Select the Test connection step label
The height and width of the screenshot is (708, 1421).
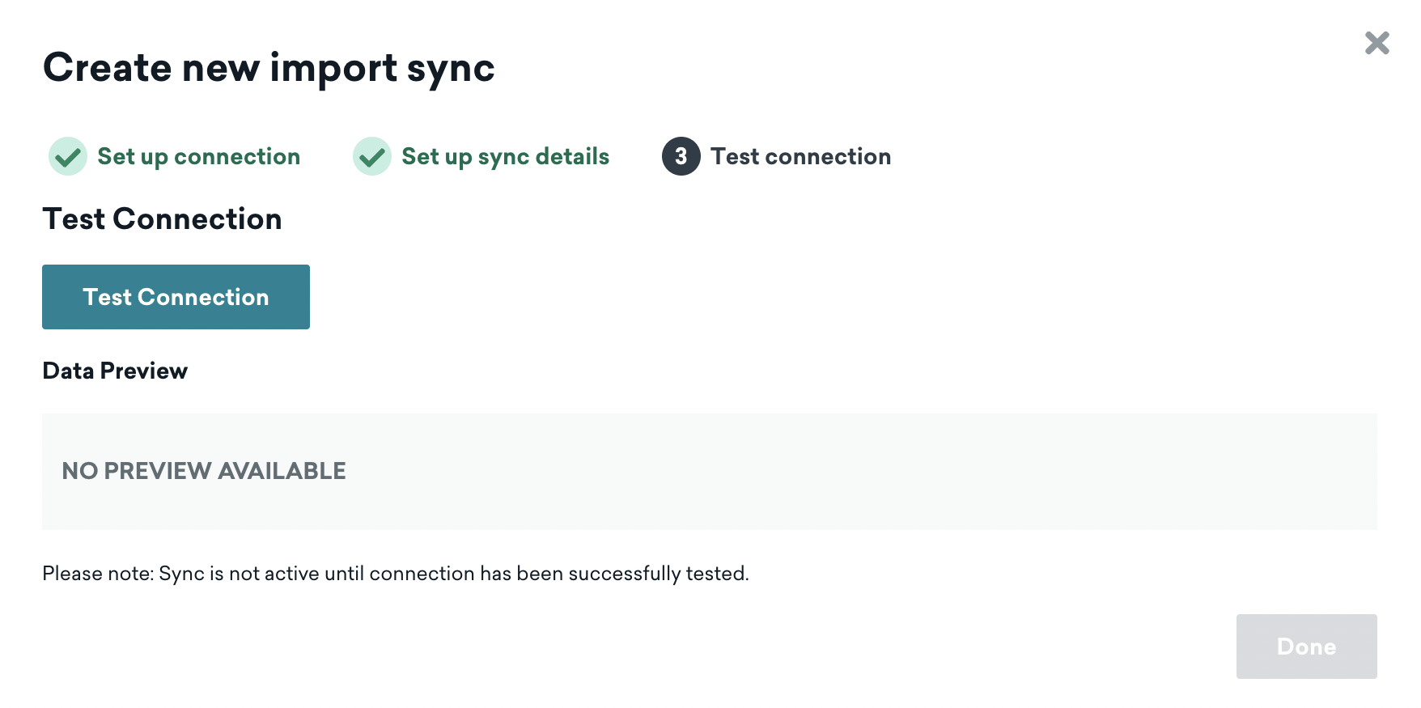pyautogui.click(x=800, y=156)
